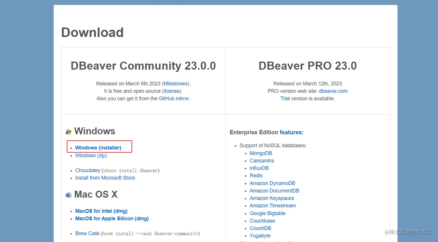The width and height of the screenshot is (438, 242).
Task: Click 'Released on March 12th, 2023' text
Action: coord(308,84)
